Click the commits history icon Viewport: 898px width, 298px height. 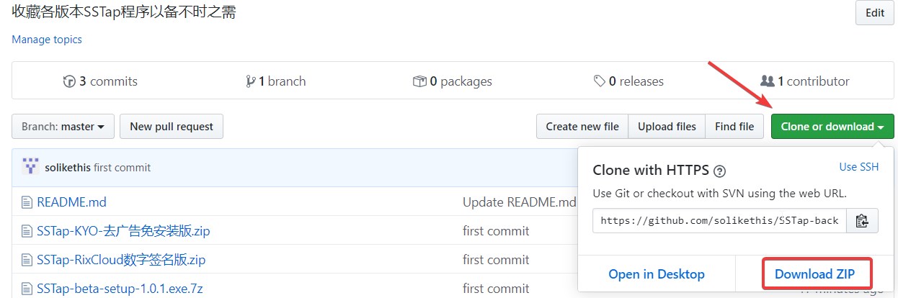pyautogui.click(x=69, y=81)
